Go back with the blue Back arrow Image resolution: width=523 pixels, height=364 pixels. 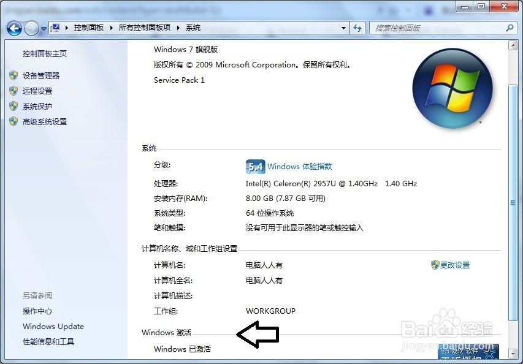click(14, 28)
